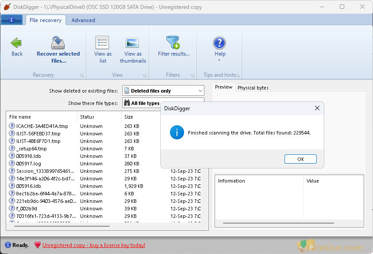Open the Help question mark icon

(x=219, y=43)
